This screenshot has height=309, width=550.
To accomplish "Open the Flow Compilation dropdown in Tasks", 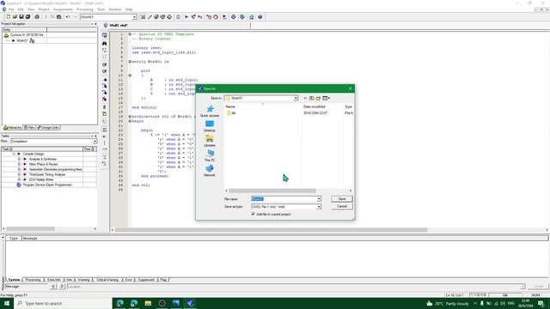I will coord(95,141).
